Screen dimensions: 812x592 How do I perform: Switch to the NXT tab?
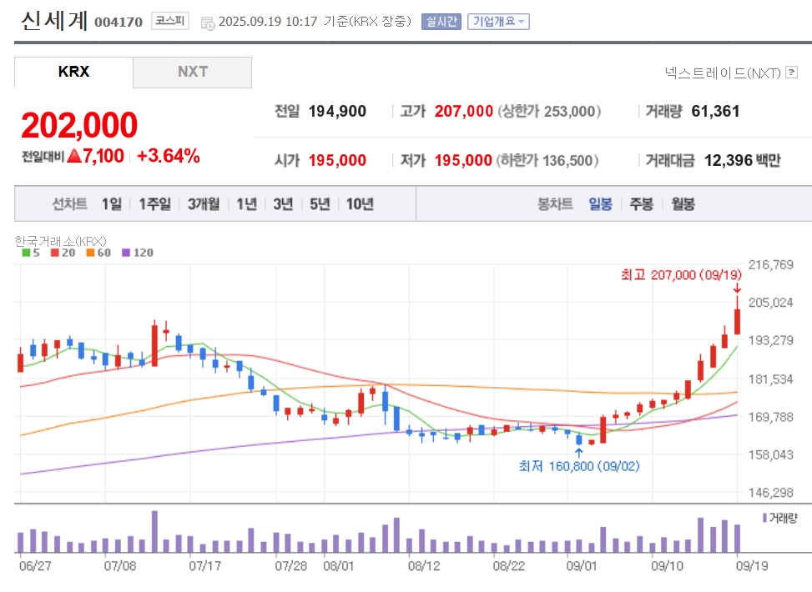click(x=193, y=72)
